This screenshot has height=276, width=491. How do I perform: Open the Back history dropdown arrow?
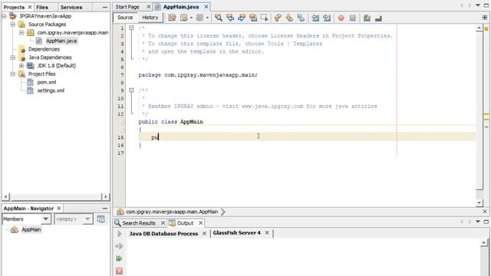pos(191,18)
